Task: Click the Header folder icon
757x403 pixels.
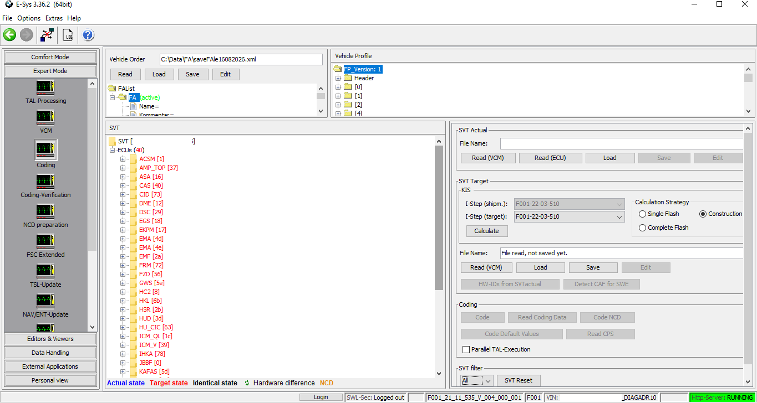Action: 348,78
